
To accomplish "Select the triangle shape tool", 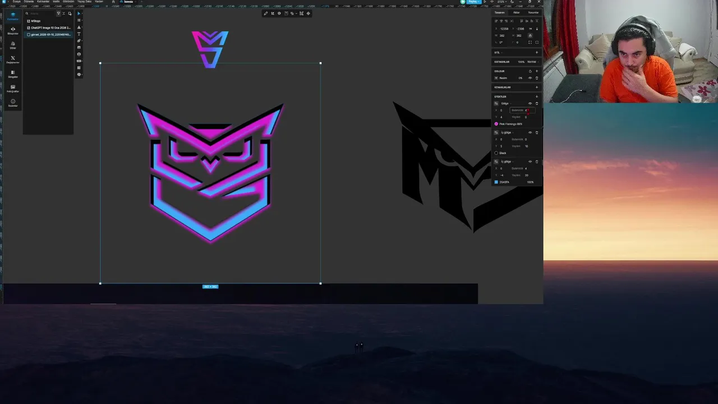I will click(79, 27).
